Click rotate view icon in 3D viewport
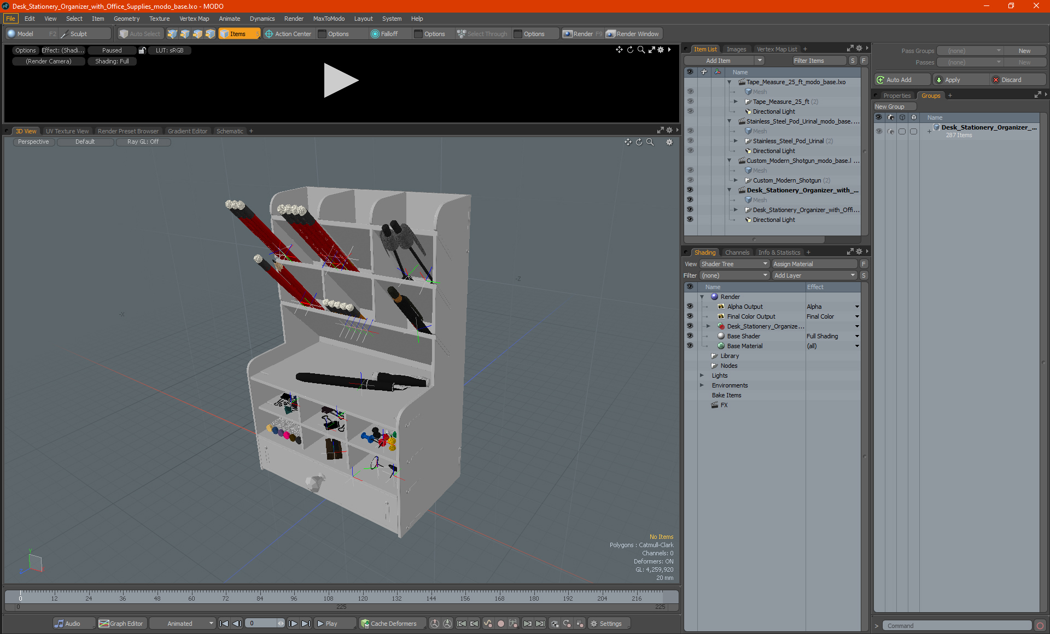The width and height of the screenshot is (1050, 634). coord(639,142)
